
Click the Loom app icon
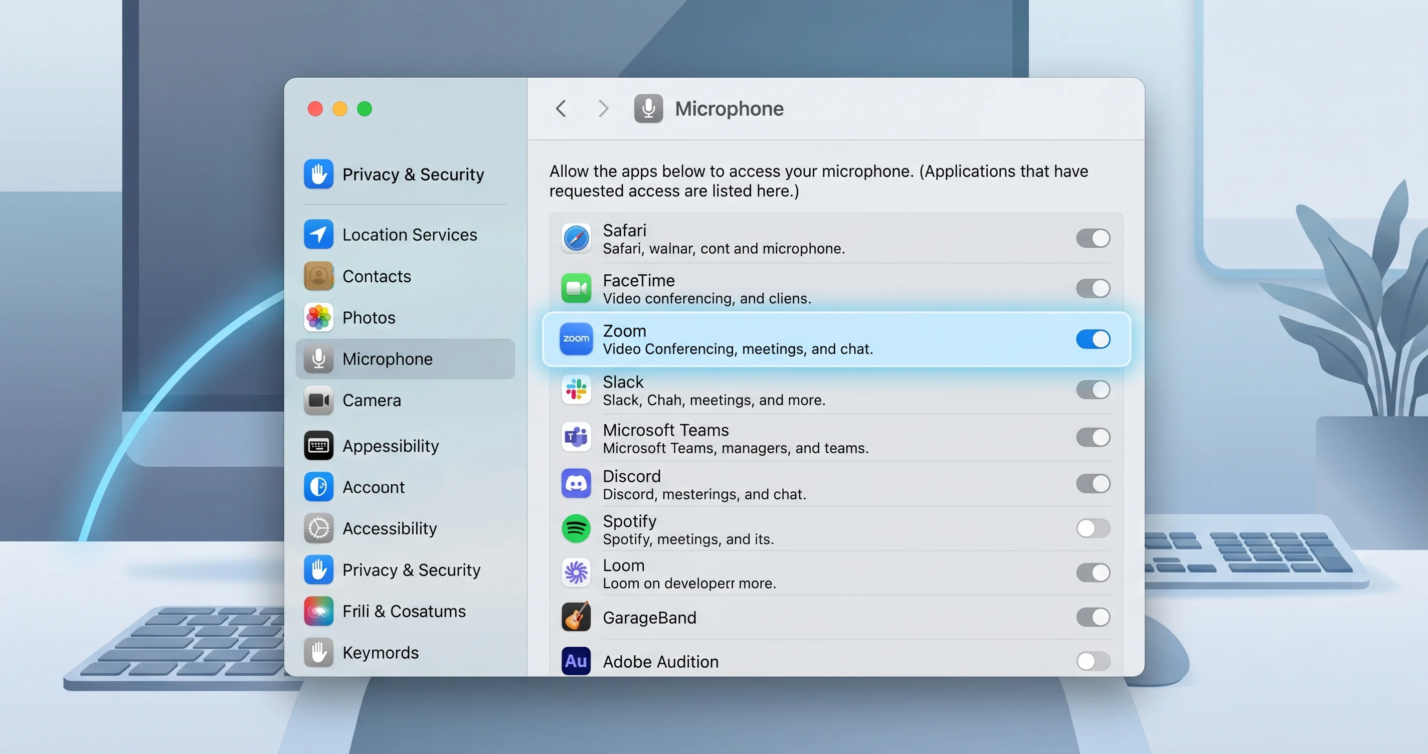click(x=576, y=573)
